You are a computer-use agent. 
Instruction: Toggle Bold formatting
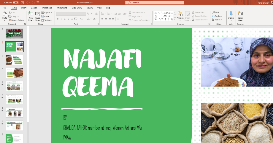pyautogui.click(x=58, y=19)
